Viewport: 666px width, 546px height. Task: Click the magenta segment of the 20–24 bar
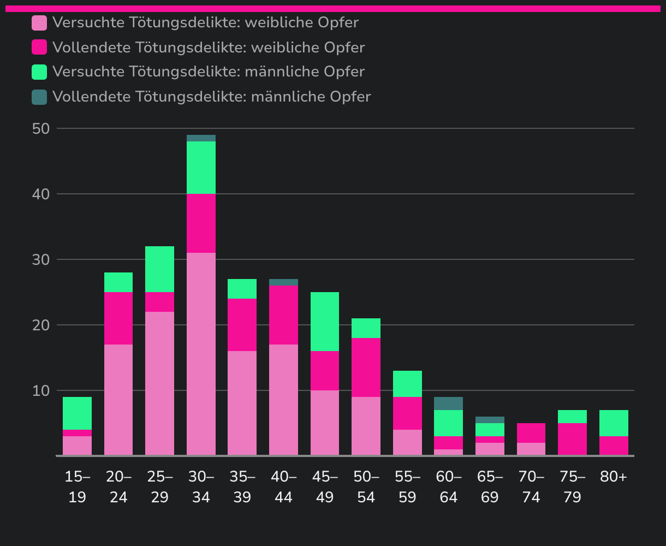[x=118, y=318]
